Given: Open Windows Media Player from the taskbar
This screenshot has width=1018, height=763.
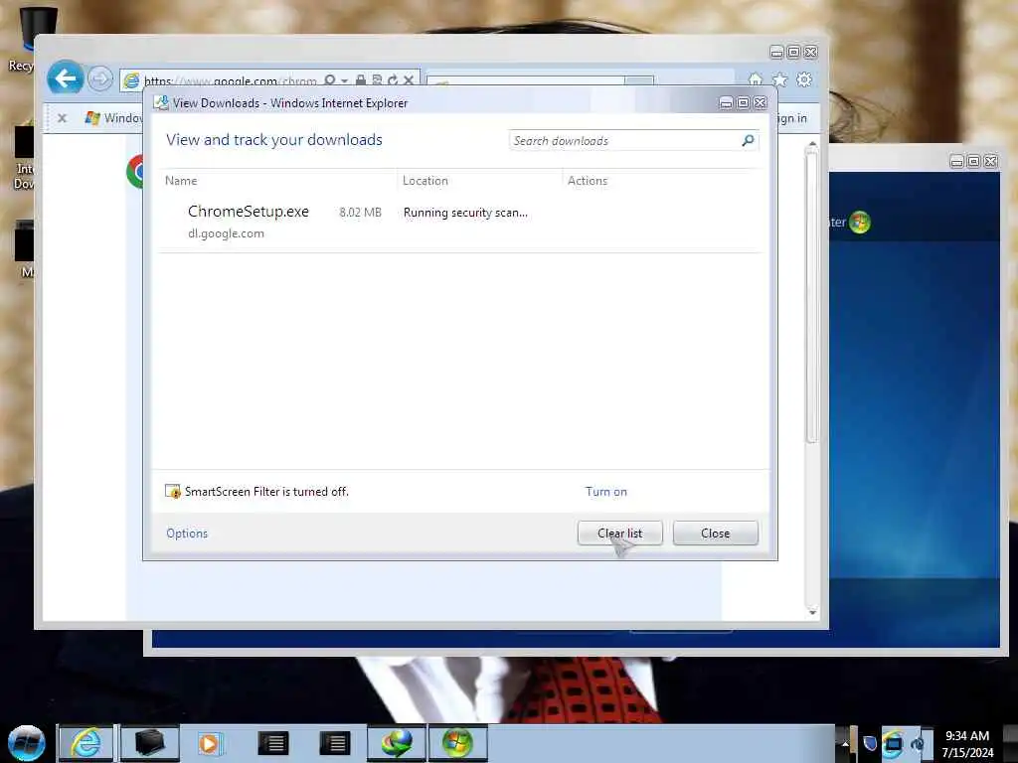Looking at the screenshot, I should (210, 743).
